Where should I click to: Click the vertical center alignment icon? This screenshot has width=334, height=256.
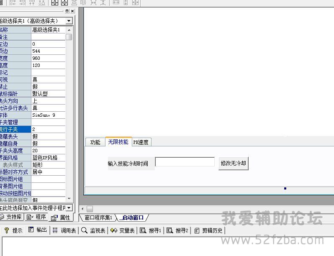point(84,3)
